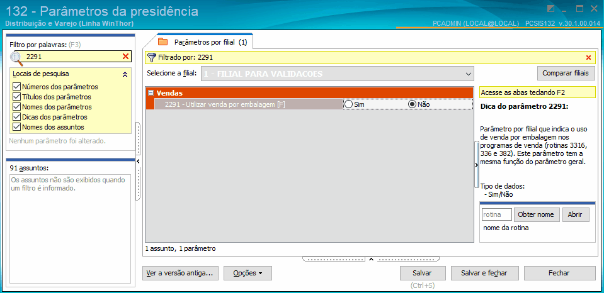Click Ver a versão antiga button
This screenshot has width=604, height=293.
[180, 273]
